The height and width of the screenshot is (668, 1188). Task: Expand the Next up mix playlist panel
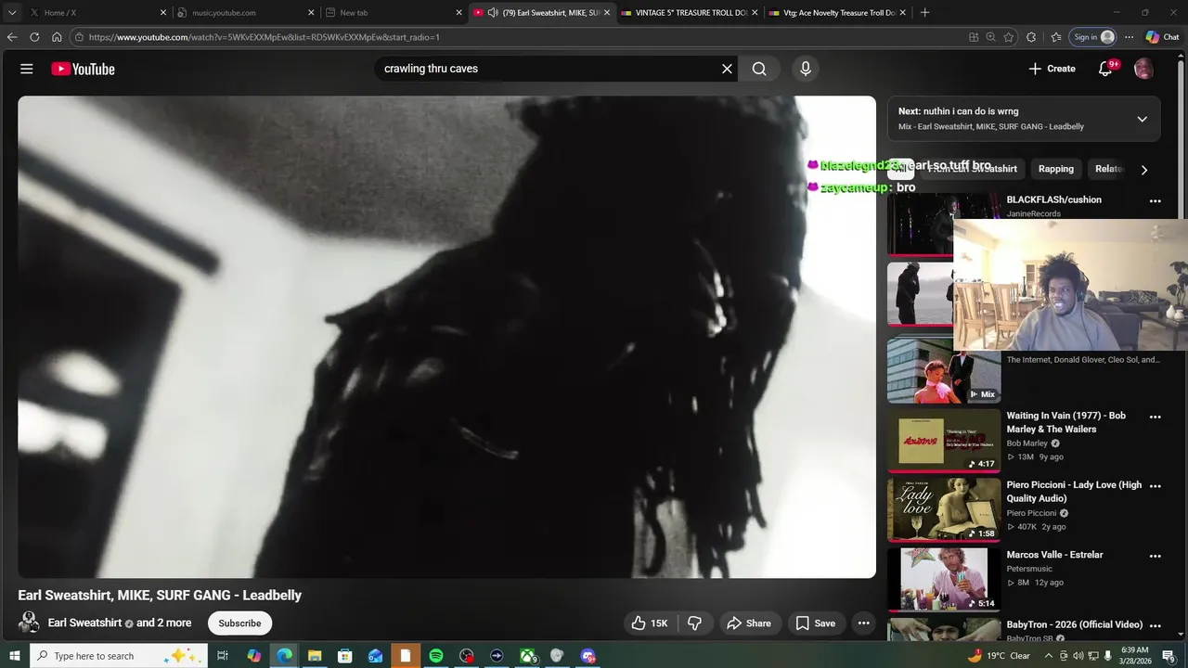click(1142, 119)
